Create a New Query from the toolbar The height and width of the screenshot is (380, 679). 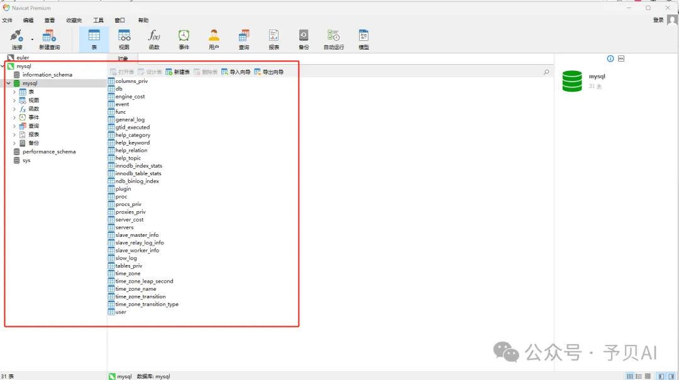(50, 40)
